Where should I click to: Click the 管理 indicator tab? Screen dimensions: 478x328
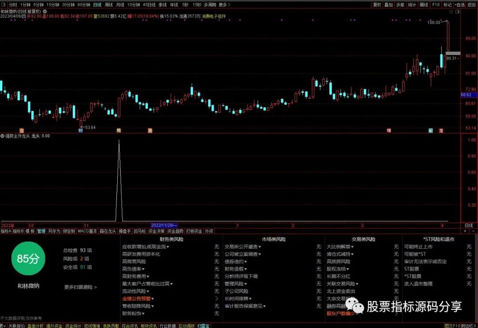coord(41,231)
